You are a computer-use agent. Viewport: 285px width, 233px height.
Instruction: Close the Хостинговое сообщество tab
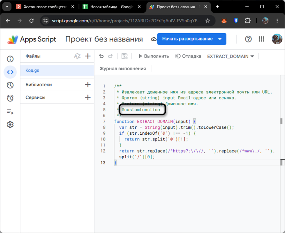point(73,7)
